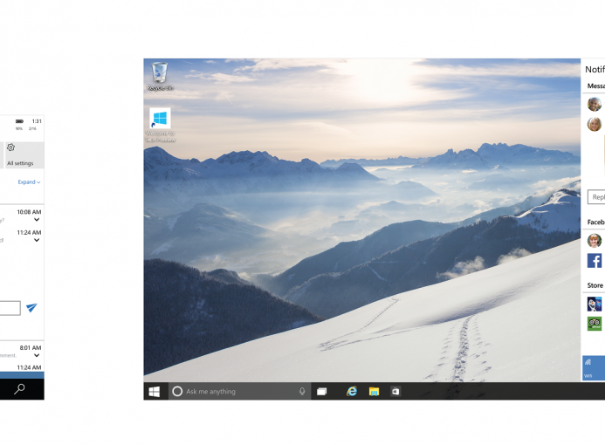Send the reply with paper plane icon

31,307
